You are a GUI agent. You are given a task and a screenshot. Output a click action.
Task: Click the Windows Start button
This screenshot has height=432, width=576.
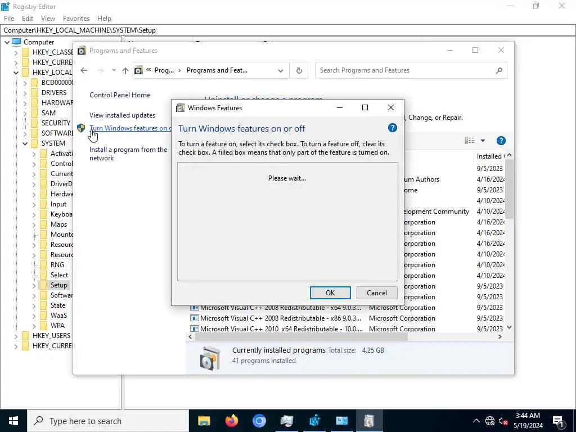13,421
